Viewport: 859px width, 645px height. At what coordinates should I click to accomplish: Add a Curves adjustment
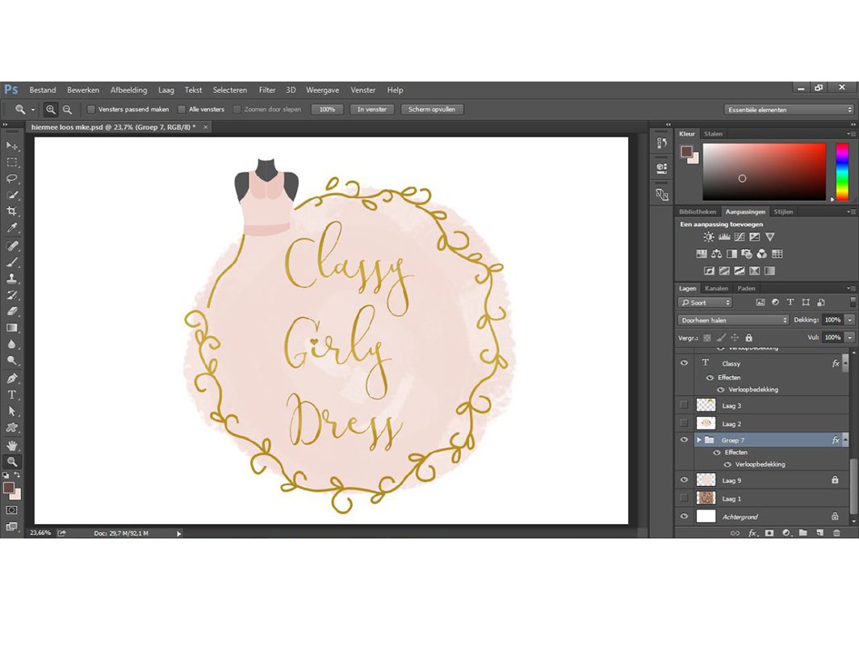[x=739, y=237]
